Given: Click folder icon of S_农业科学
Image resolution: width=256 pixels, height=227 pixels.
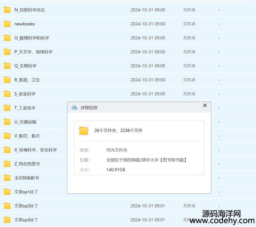Looking at the screenshot, I should [7, 94].
